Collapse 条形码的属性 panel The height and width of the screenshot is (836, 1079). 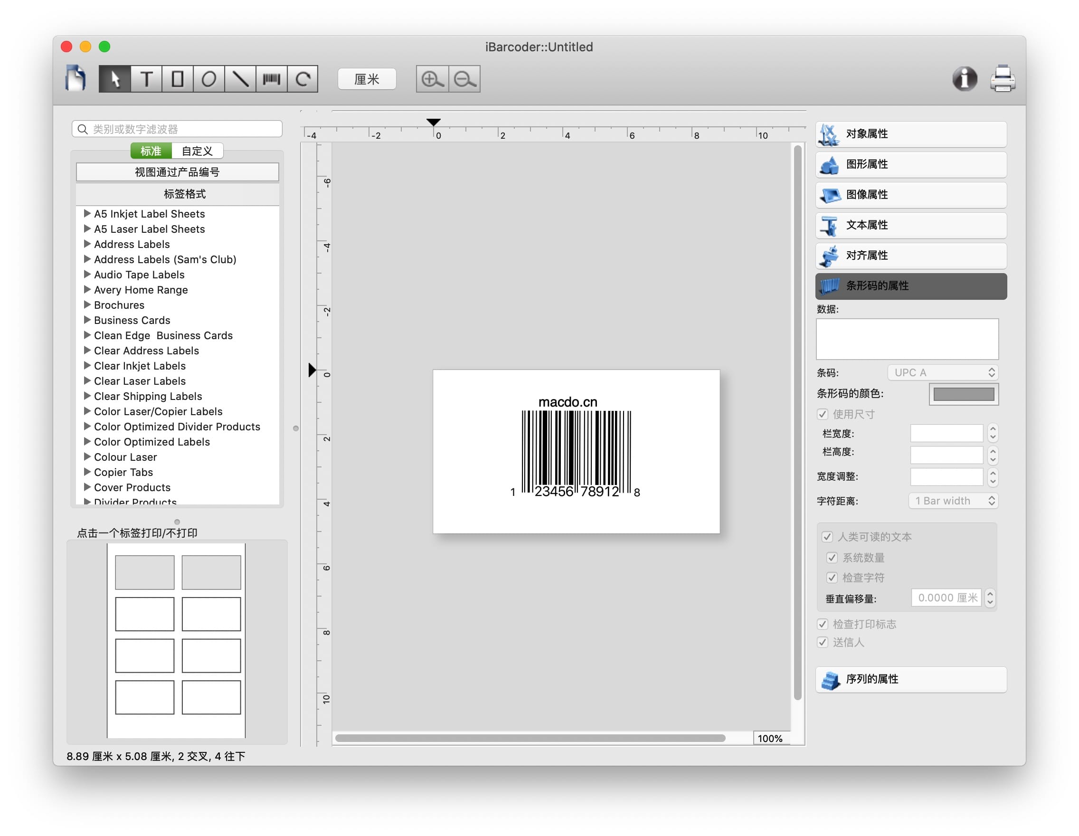click(911, 286)
